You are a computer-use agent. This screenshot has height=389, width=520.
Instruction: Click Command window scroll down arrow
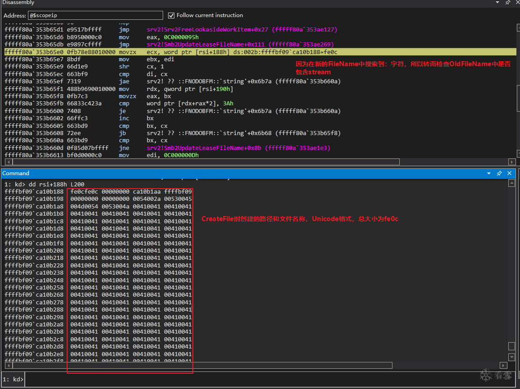[511, 357]
